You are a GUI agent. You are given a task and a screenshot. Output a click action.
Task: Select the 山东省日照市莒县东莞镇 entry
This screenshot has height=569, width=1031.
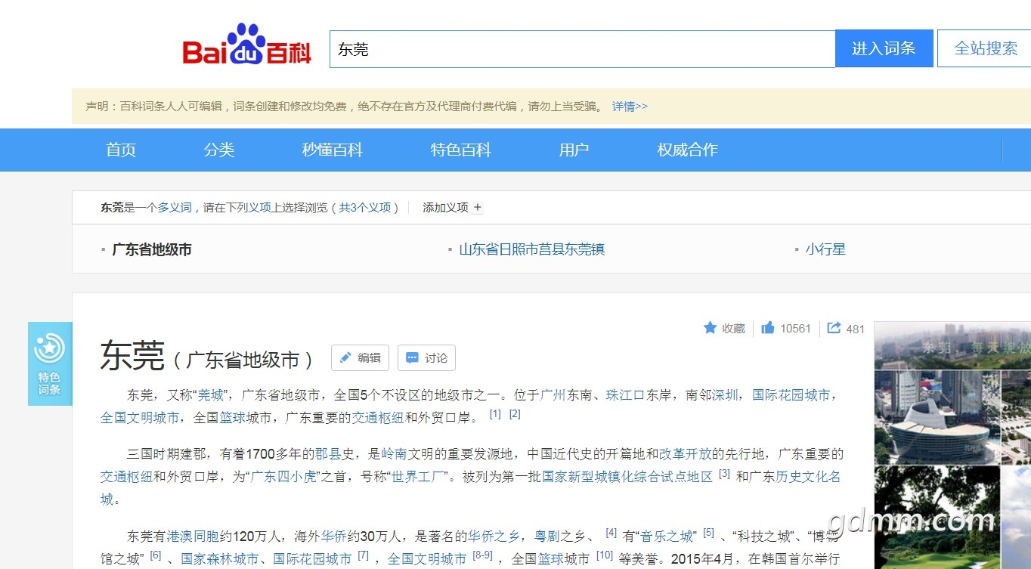pyautogui.click(x=532, y=249)
